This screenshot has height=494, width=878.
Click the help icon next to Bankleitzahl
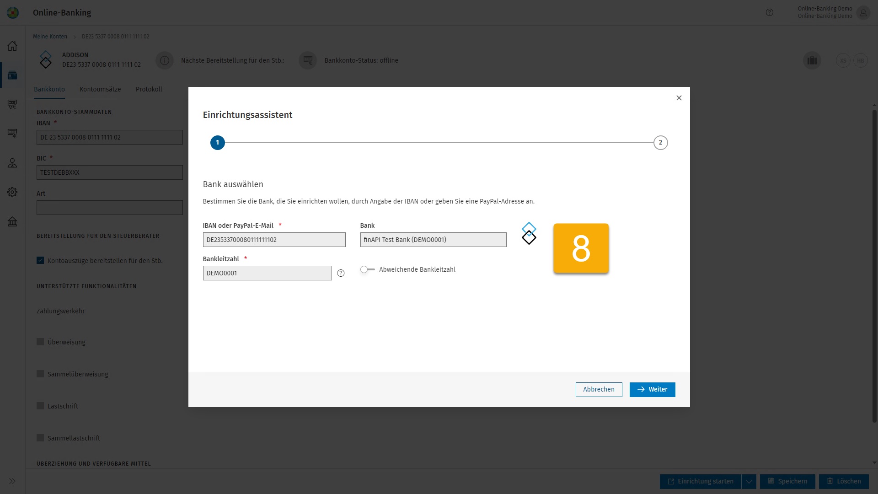point(341,273)
